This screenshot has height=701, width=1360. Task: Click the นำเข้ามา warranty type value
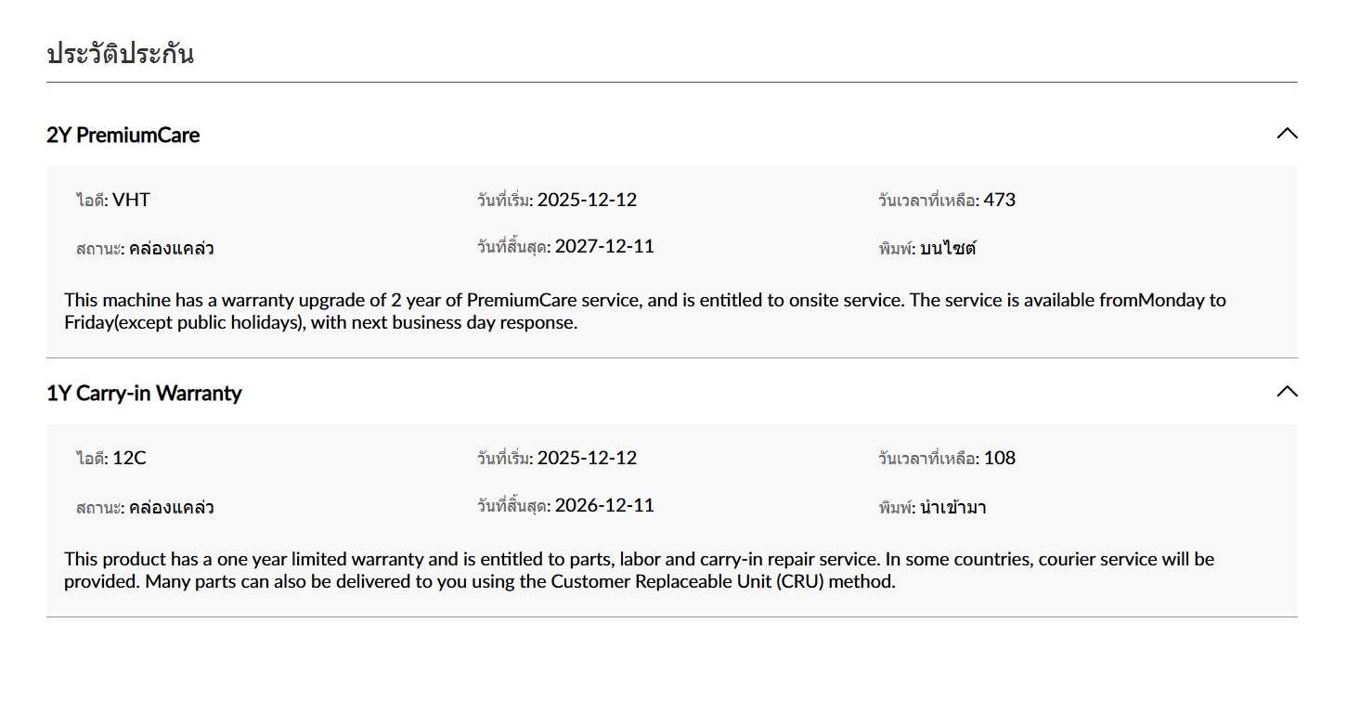pyautogui.click(x=952, y=507)
